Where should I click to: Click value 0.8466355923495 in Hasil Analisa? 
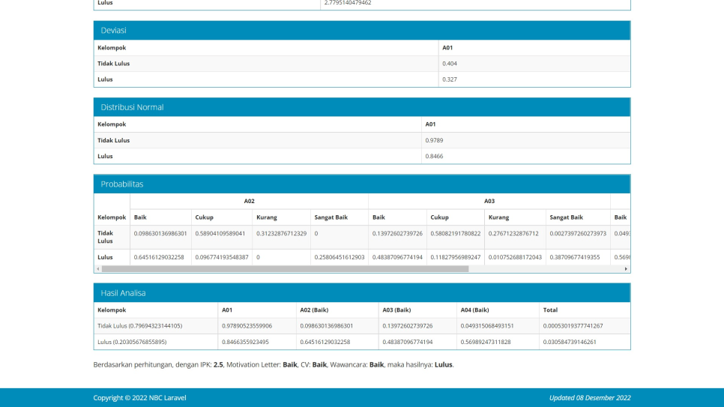[x=245, y=343]
